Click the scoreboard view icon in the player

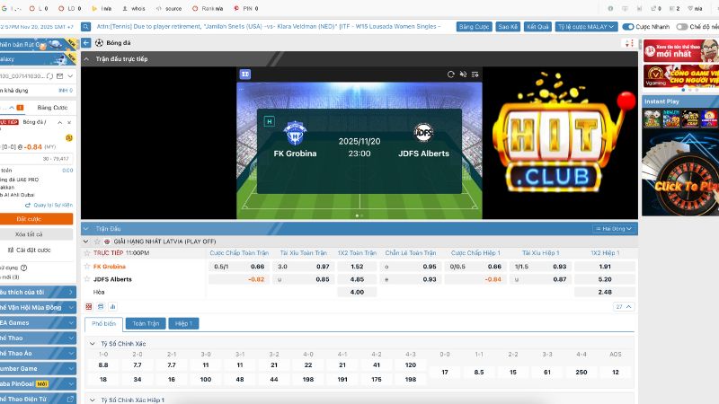click(245, 74)
